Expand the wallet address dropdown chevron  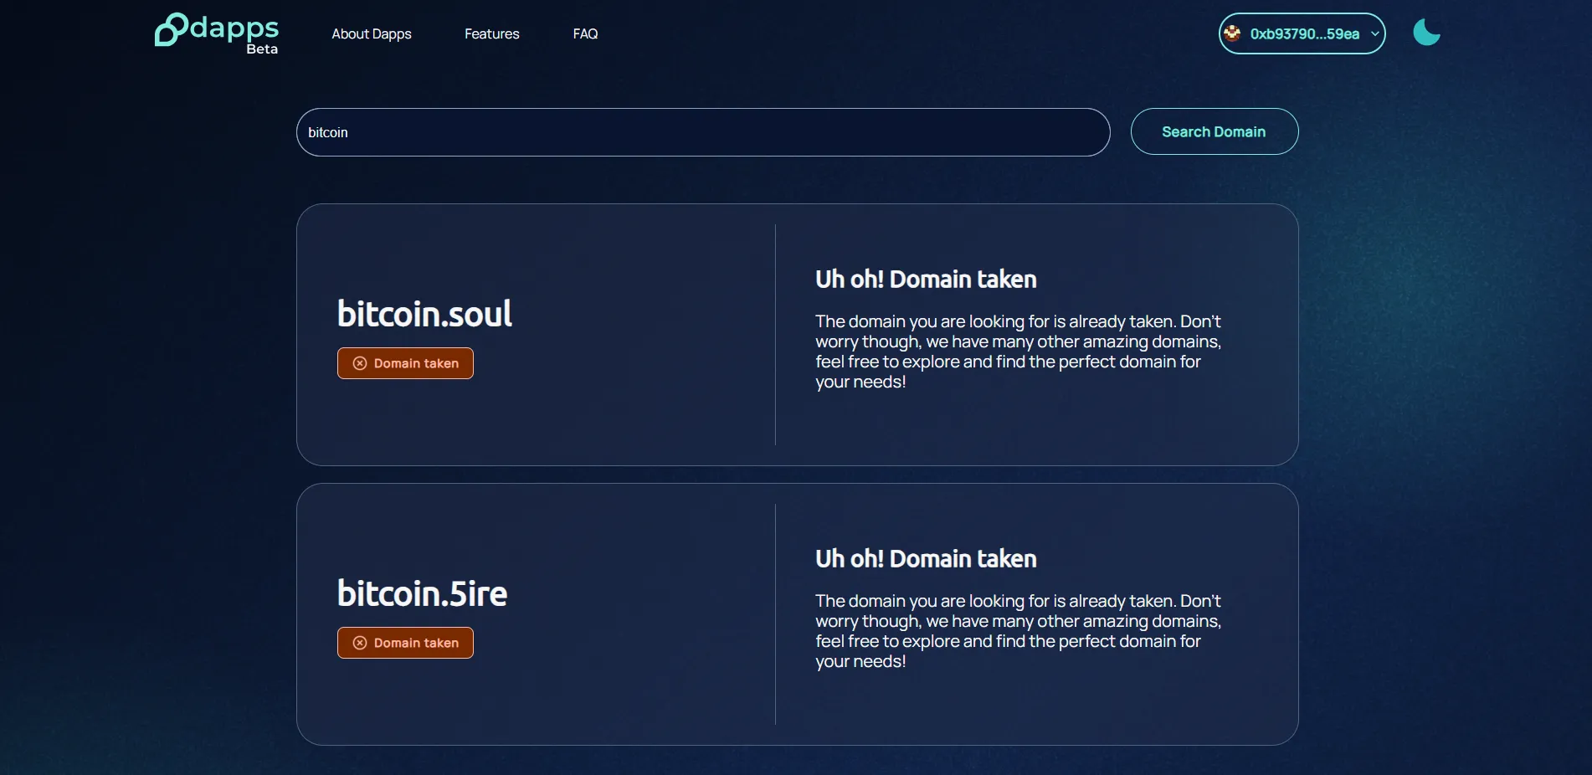(x=1374, y=34)
